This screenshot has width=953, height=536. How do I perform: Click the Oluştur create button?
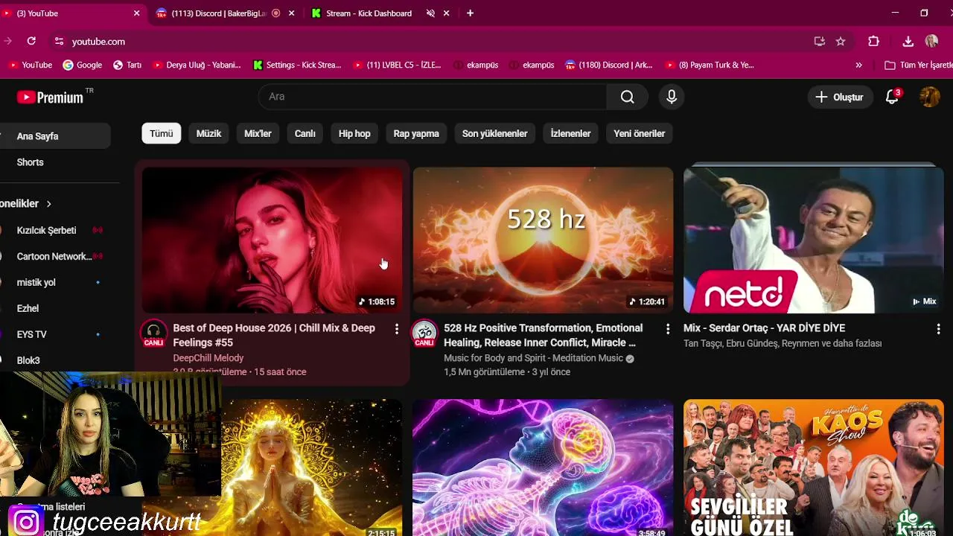click(x=839, y=97)
